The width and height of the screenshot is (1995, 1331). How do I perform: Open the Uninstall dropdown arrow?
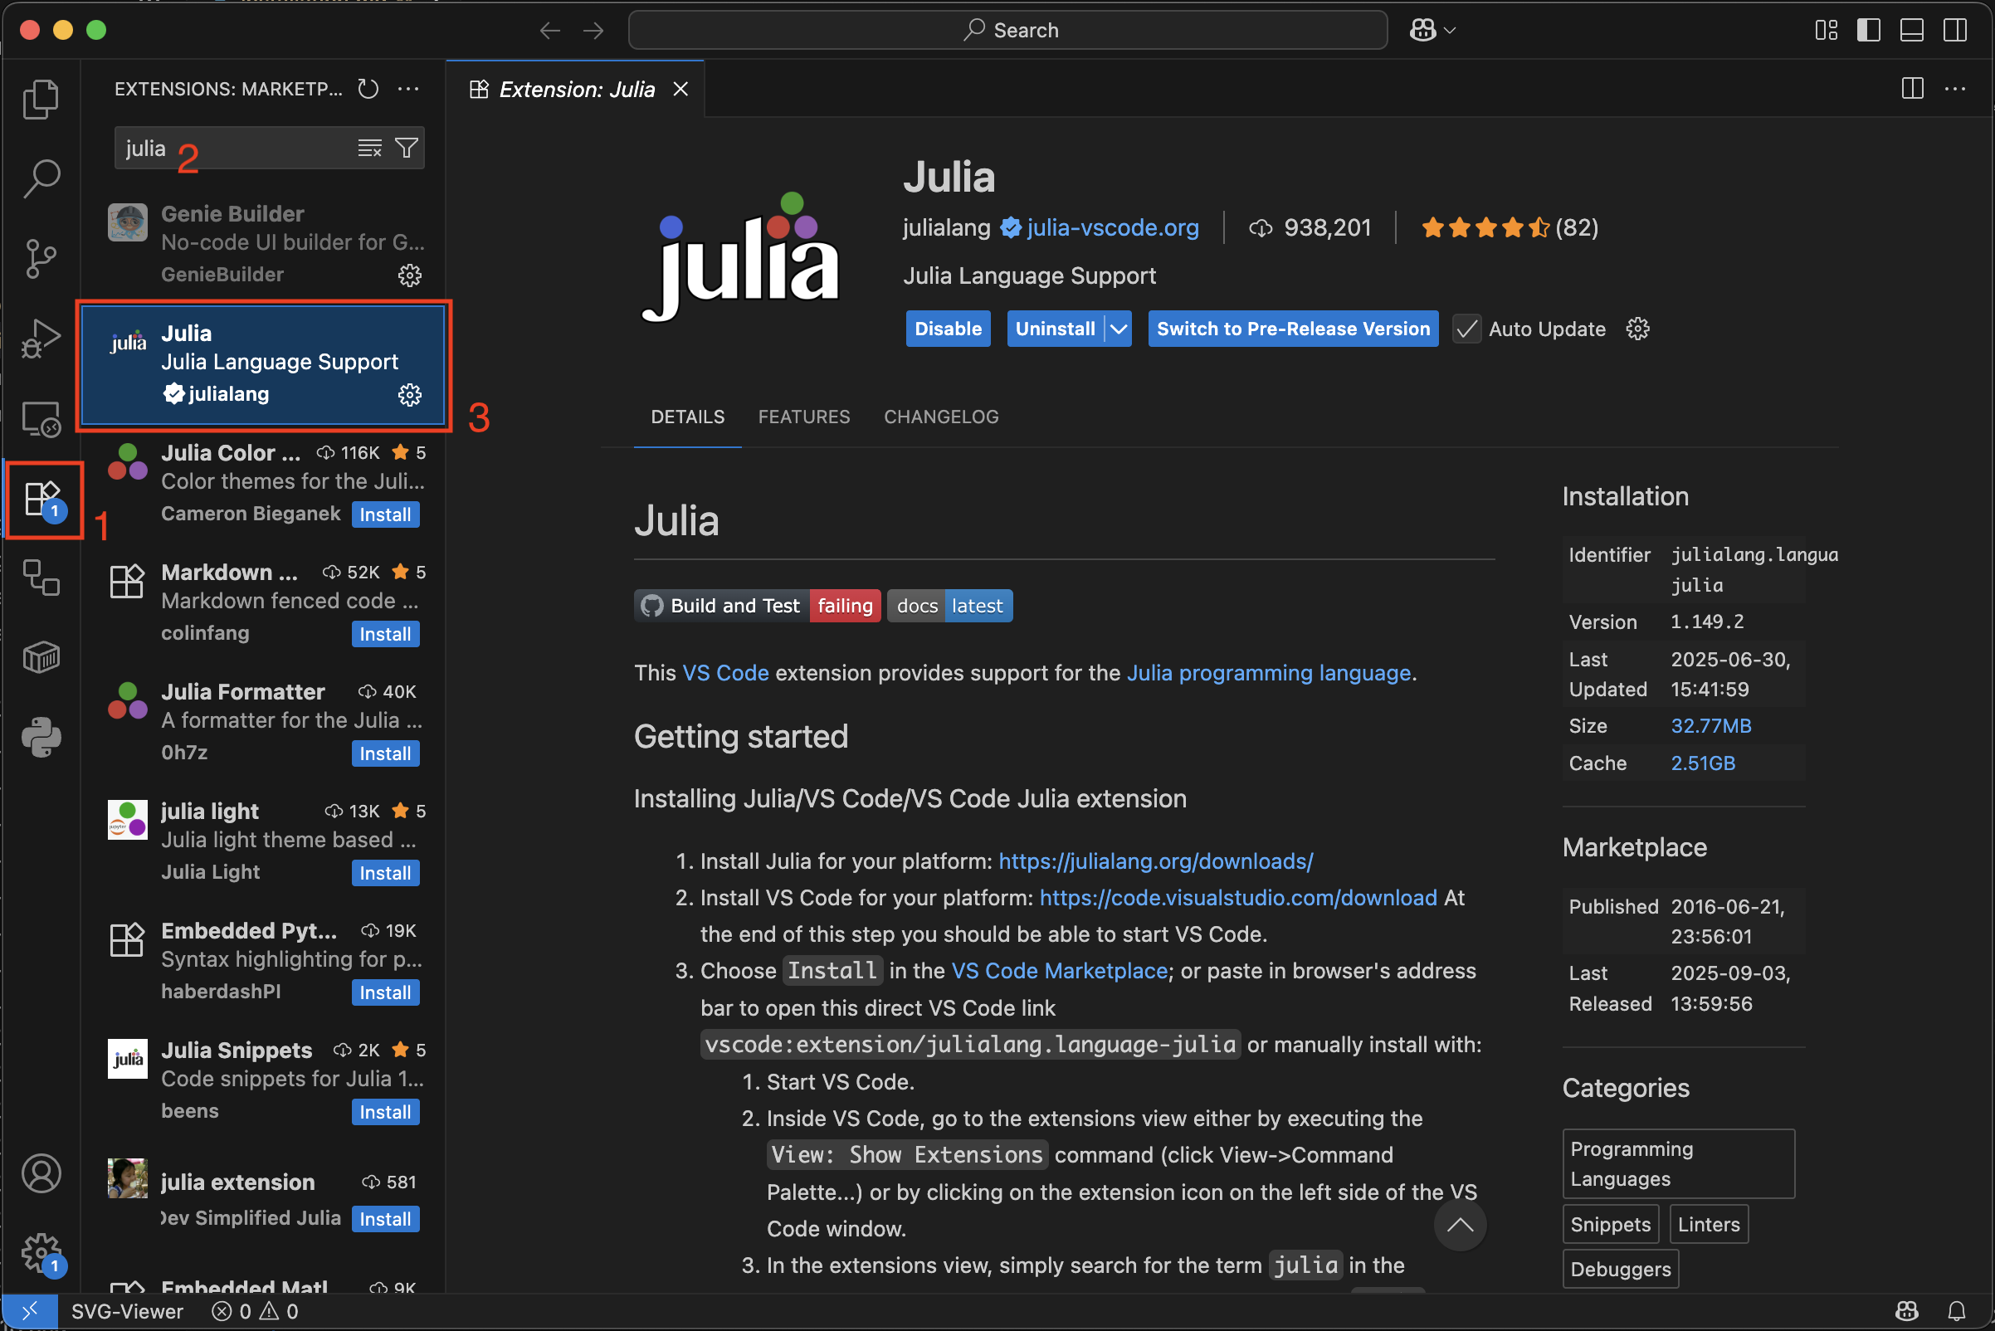coord(1119,329)
